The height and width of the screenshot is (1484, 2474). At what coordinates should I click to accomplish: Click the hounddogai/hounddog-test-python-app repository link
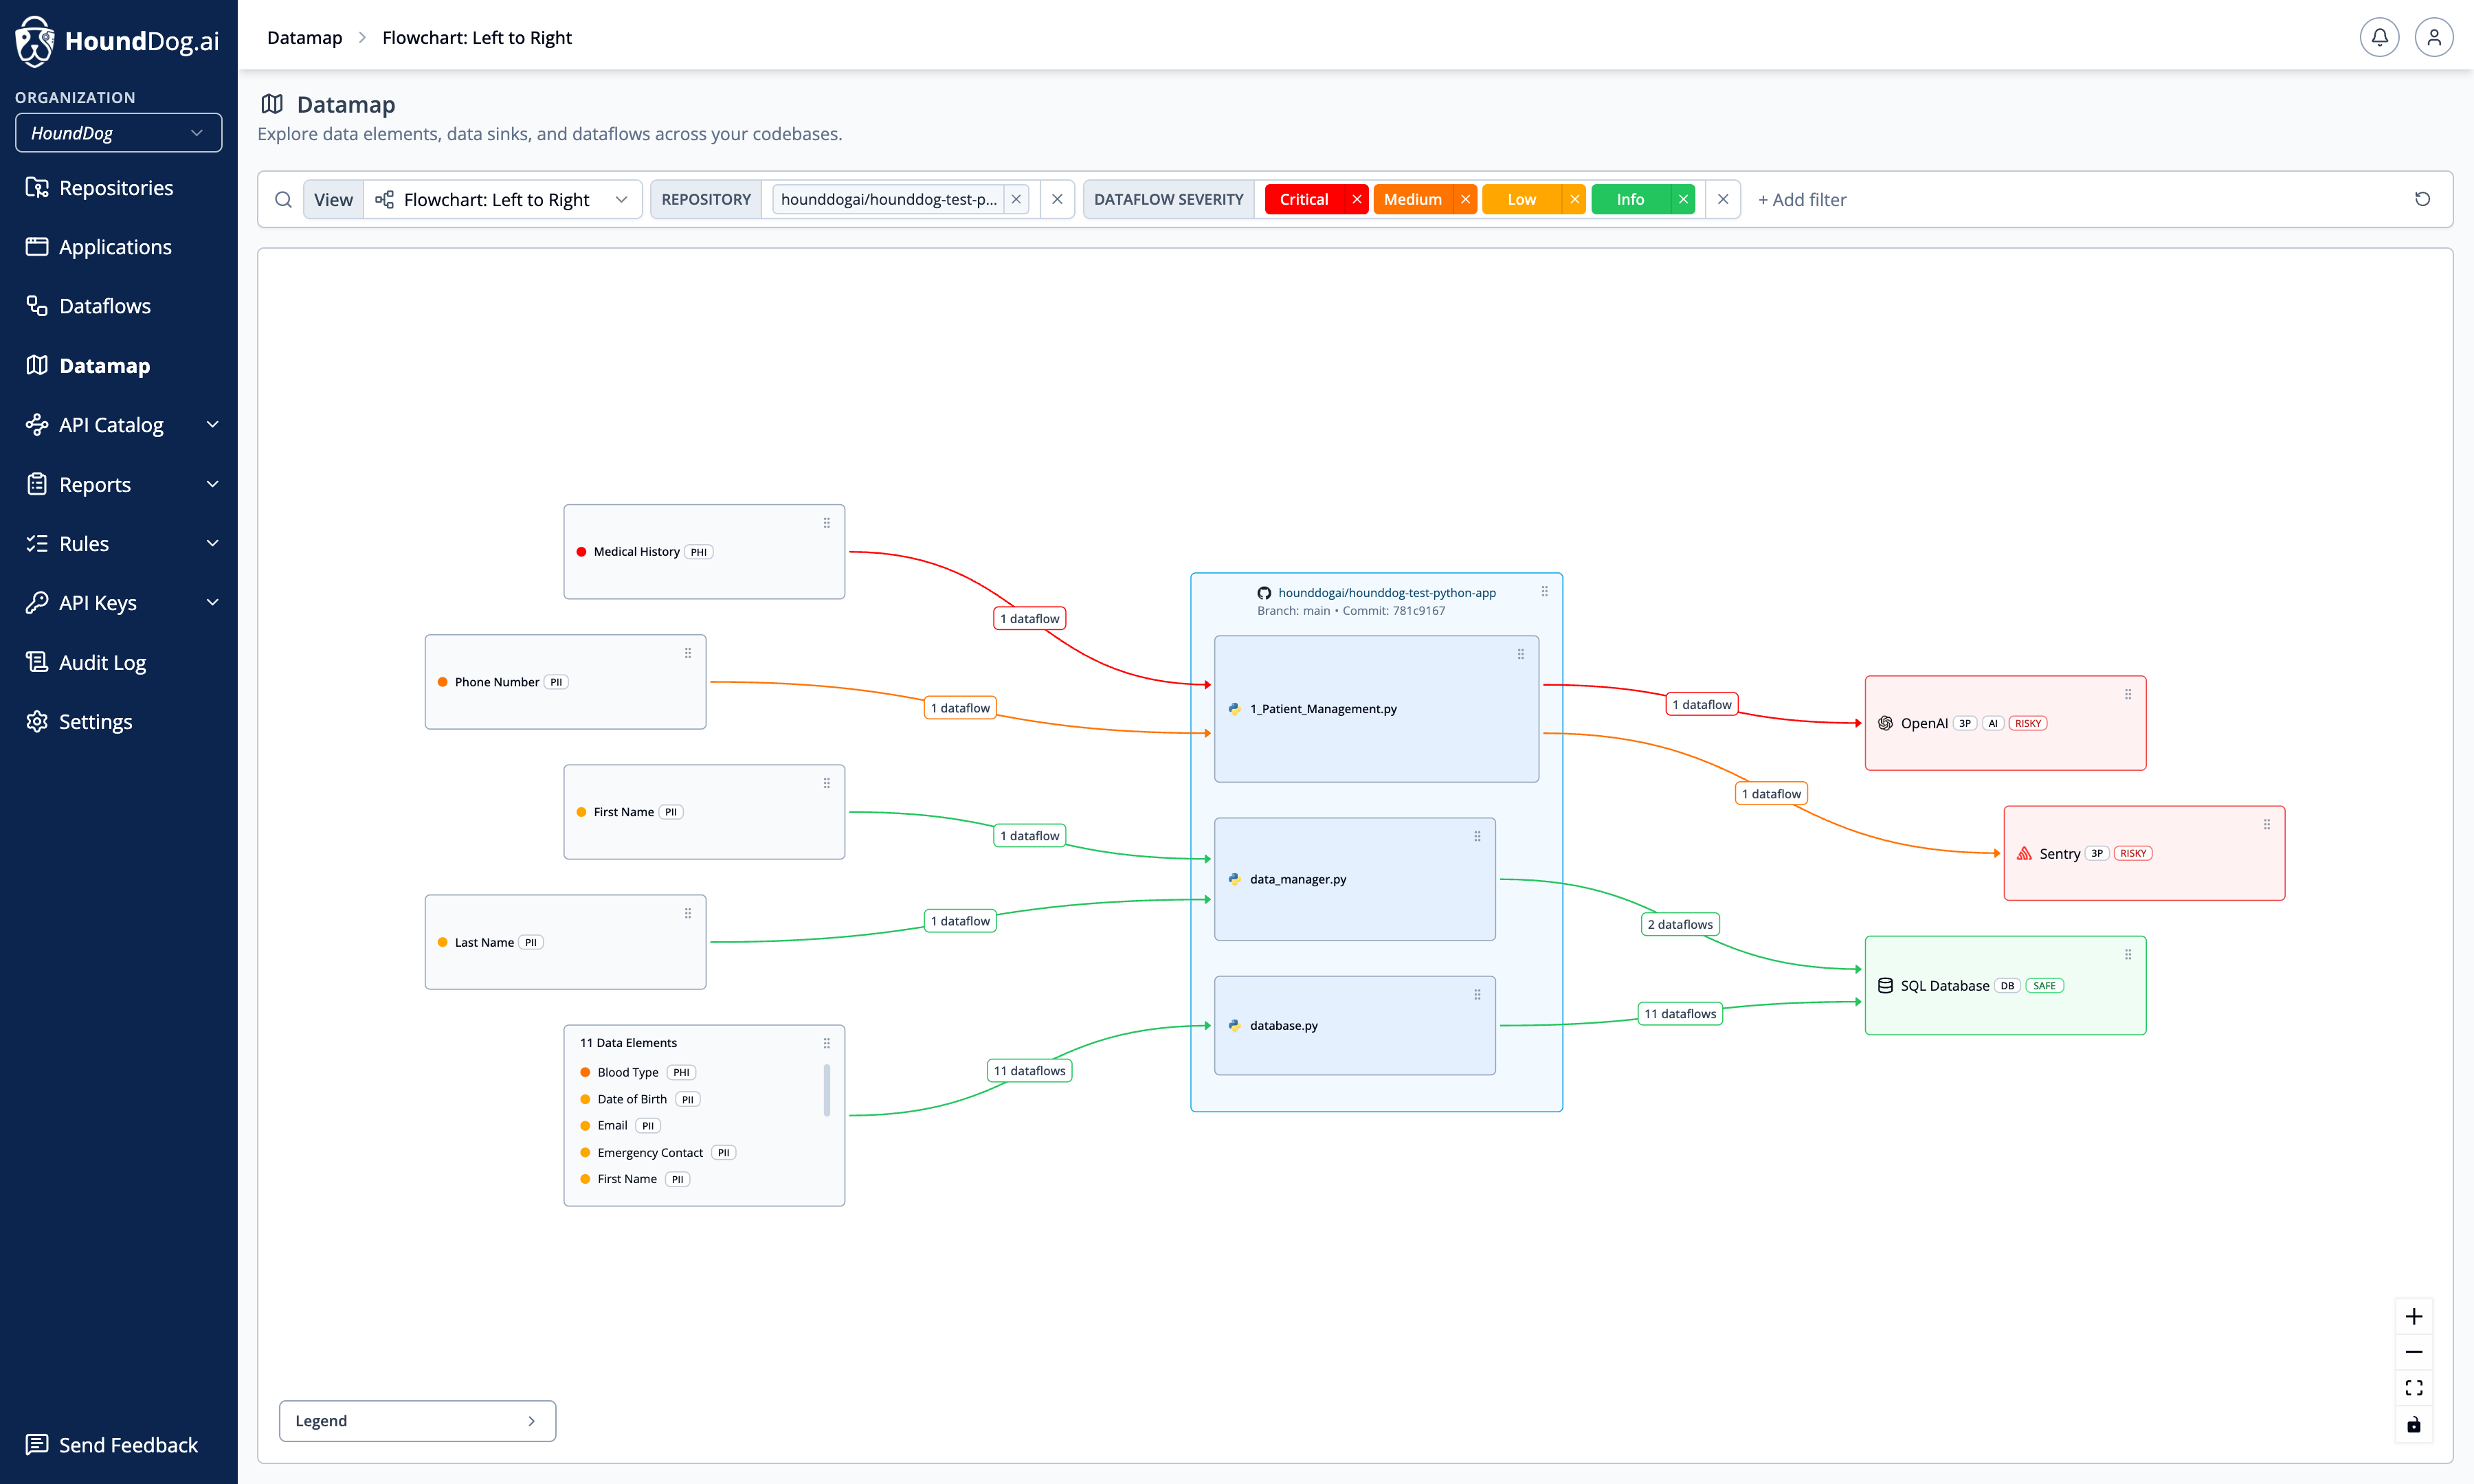[x=1386, y=592]
